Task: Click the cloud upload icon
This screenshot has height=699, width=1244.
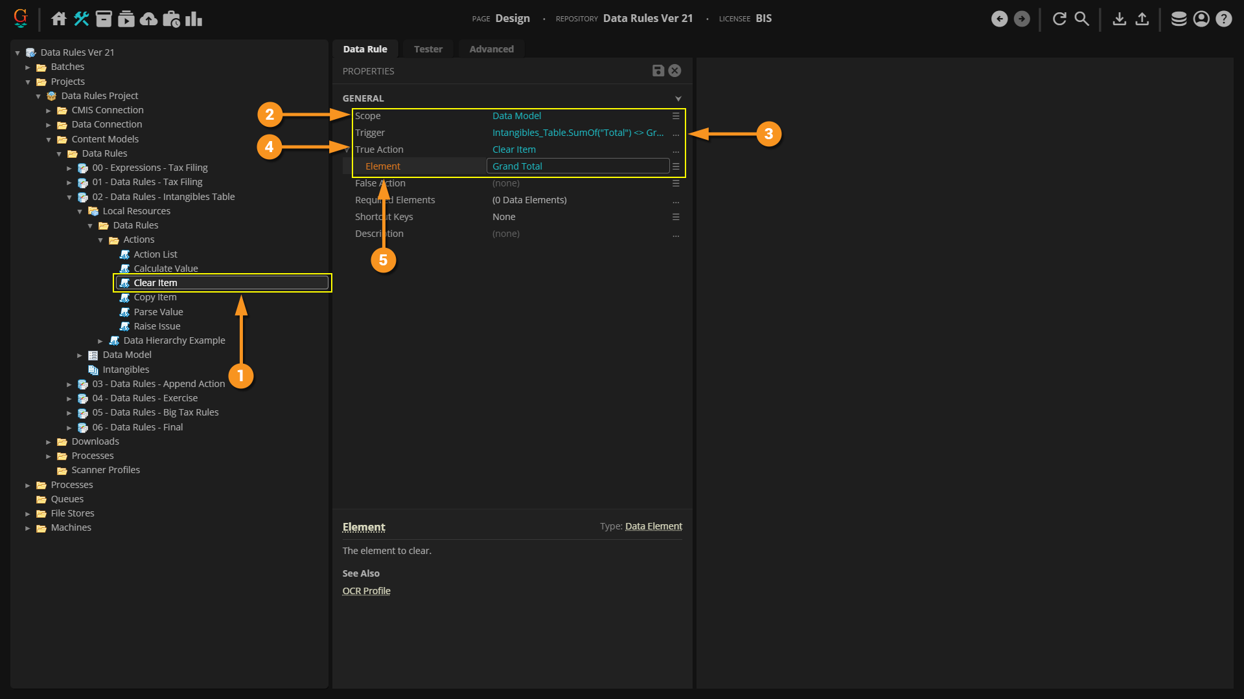Action: pos(149,19)
